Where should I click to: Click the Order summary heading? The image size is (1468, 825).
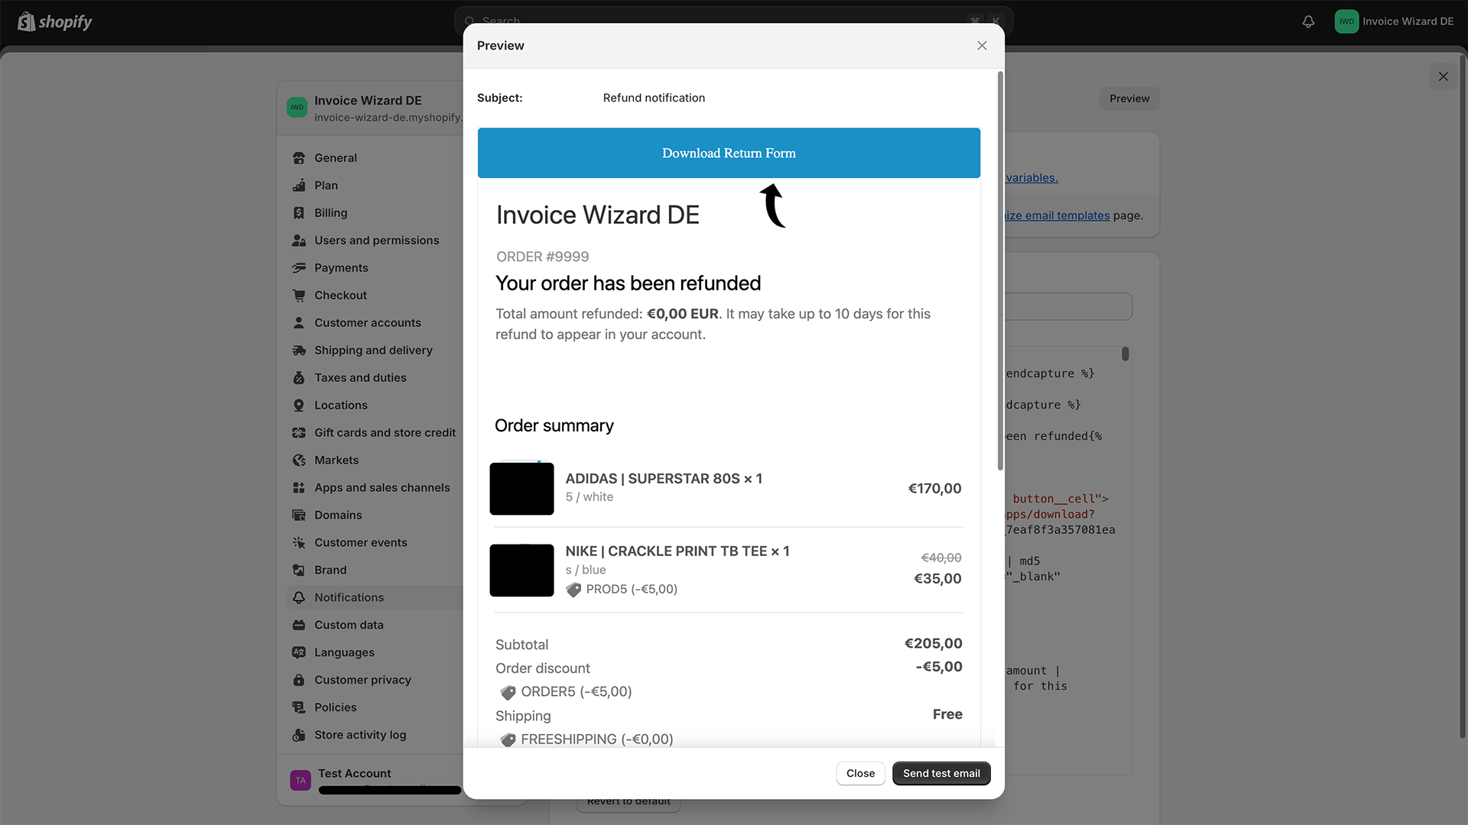point(554,426)
